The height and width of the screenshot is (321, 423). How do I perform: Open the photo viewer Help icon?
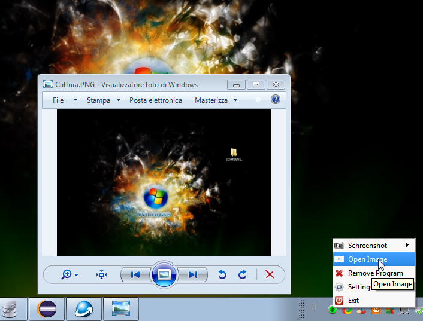[x=276, y=100]
